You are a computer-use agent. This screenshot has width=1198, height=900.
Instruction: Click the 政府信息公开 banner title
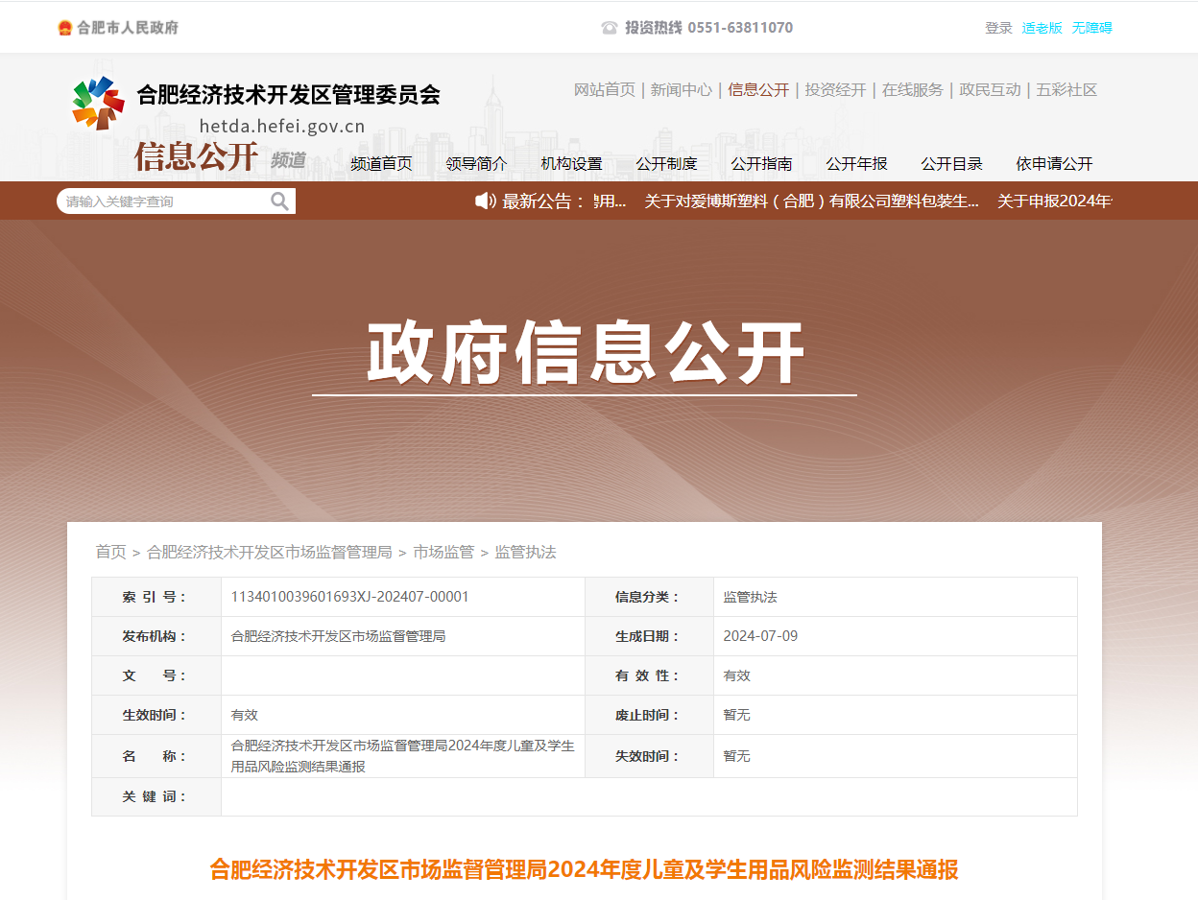(585, 353)
